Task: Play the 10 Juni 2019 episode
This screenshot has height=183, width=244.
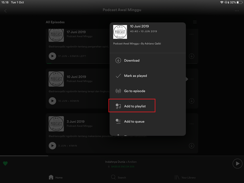Action: coord(52,101)
